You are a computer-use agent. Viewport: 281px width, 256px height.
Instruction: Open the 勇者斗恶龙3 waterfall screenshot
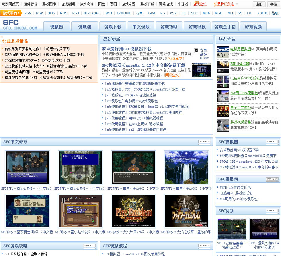coord(186,168)
